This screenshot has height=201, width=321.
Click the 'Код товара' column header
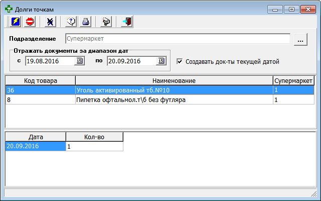[x=40, y=80]
